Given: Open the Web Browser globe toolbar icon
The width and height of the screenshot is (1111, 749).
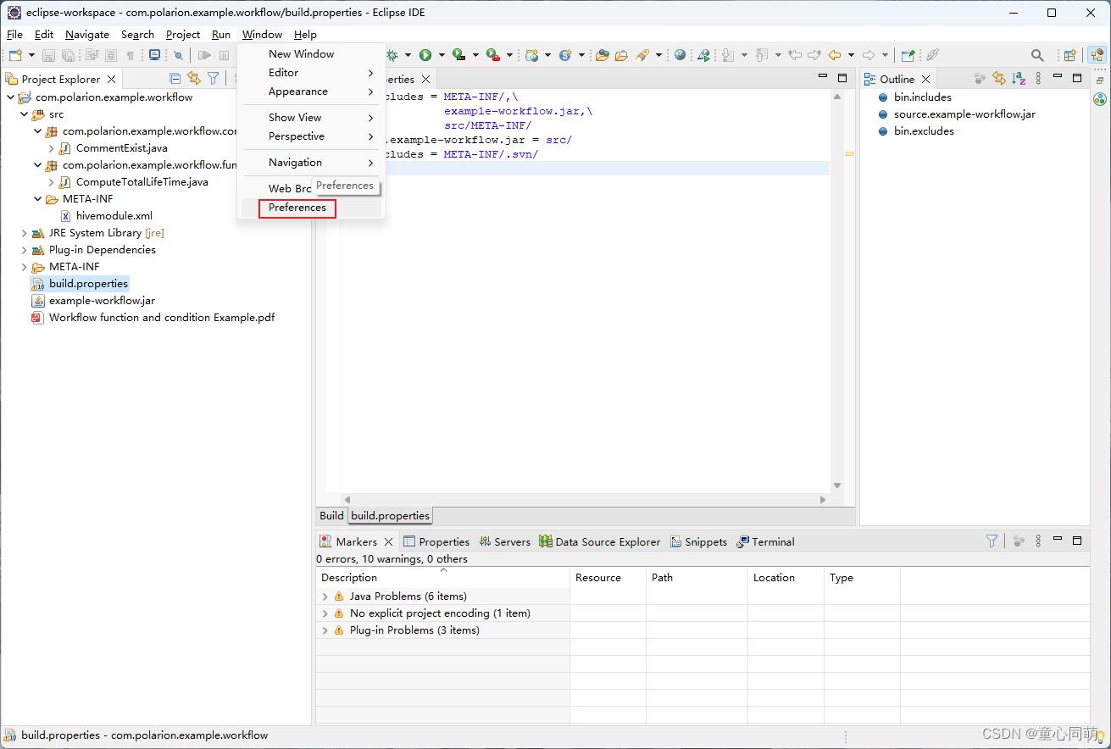Looking at the screenshot, I should (680, 55).
